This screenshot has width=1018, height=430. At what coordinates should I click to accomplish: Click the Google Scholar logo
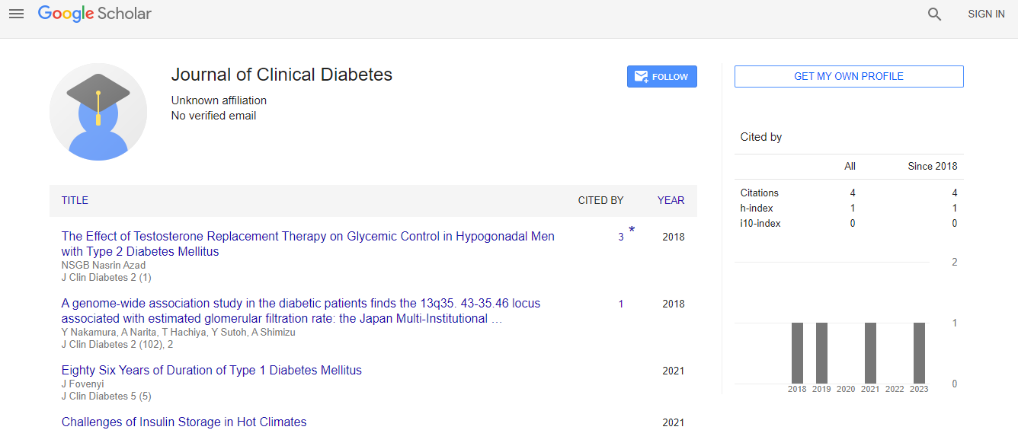point(94,14)
